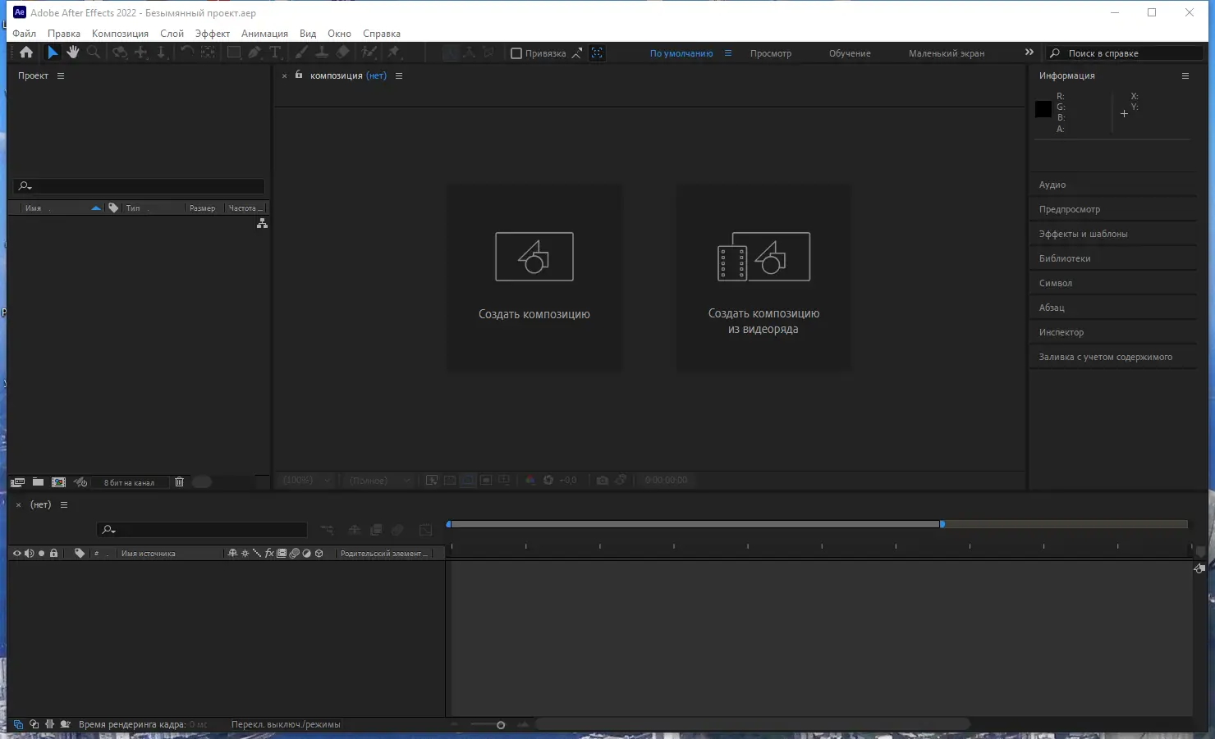The width and height of the screenshot is (1215, 739).
Task: Toggle the 3D layer cube switch column
Action: tap(319, 554)
